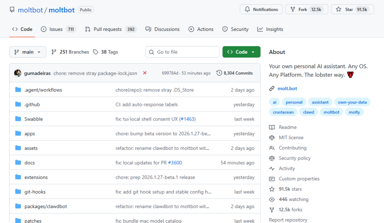The height and width of the screenshot is (223, 384).
Task: Click the link icon beside molt.bot
Action: pos(272,89)
